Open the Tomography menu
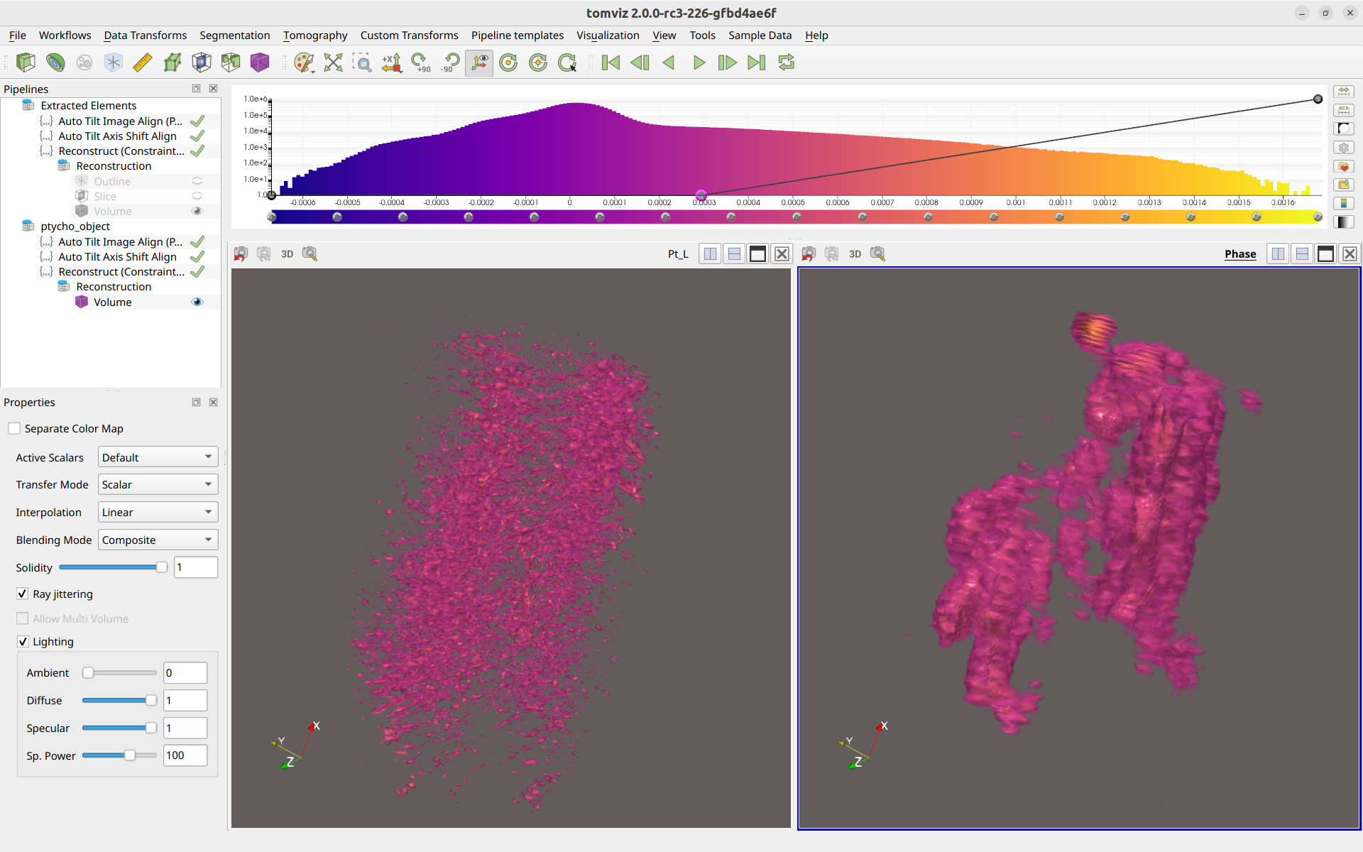 coord(315,35)
